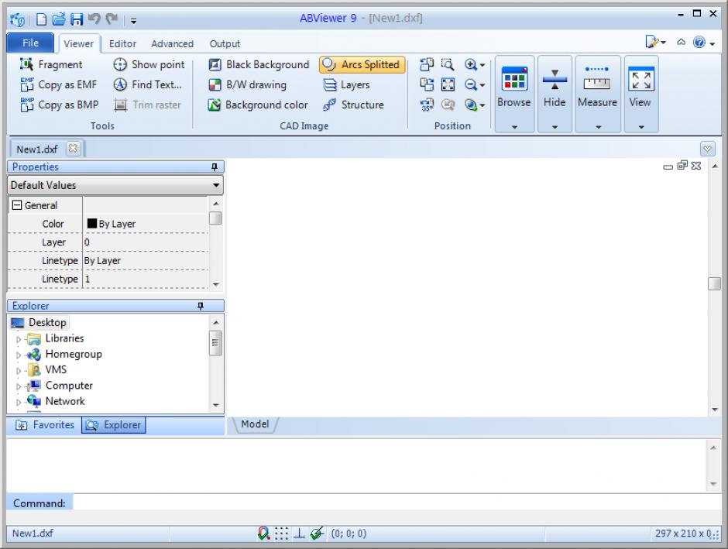The width and height of the screenshot is (728, 549).
Task: Click the Redo arrow in quick access toolbar
Action: [112, 19]
